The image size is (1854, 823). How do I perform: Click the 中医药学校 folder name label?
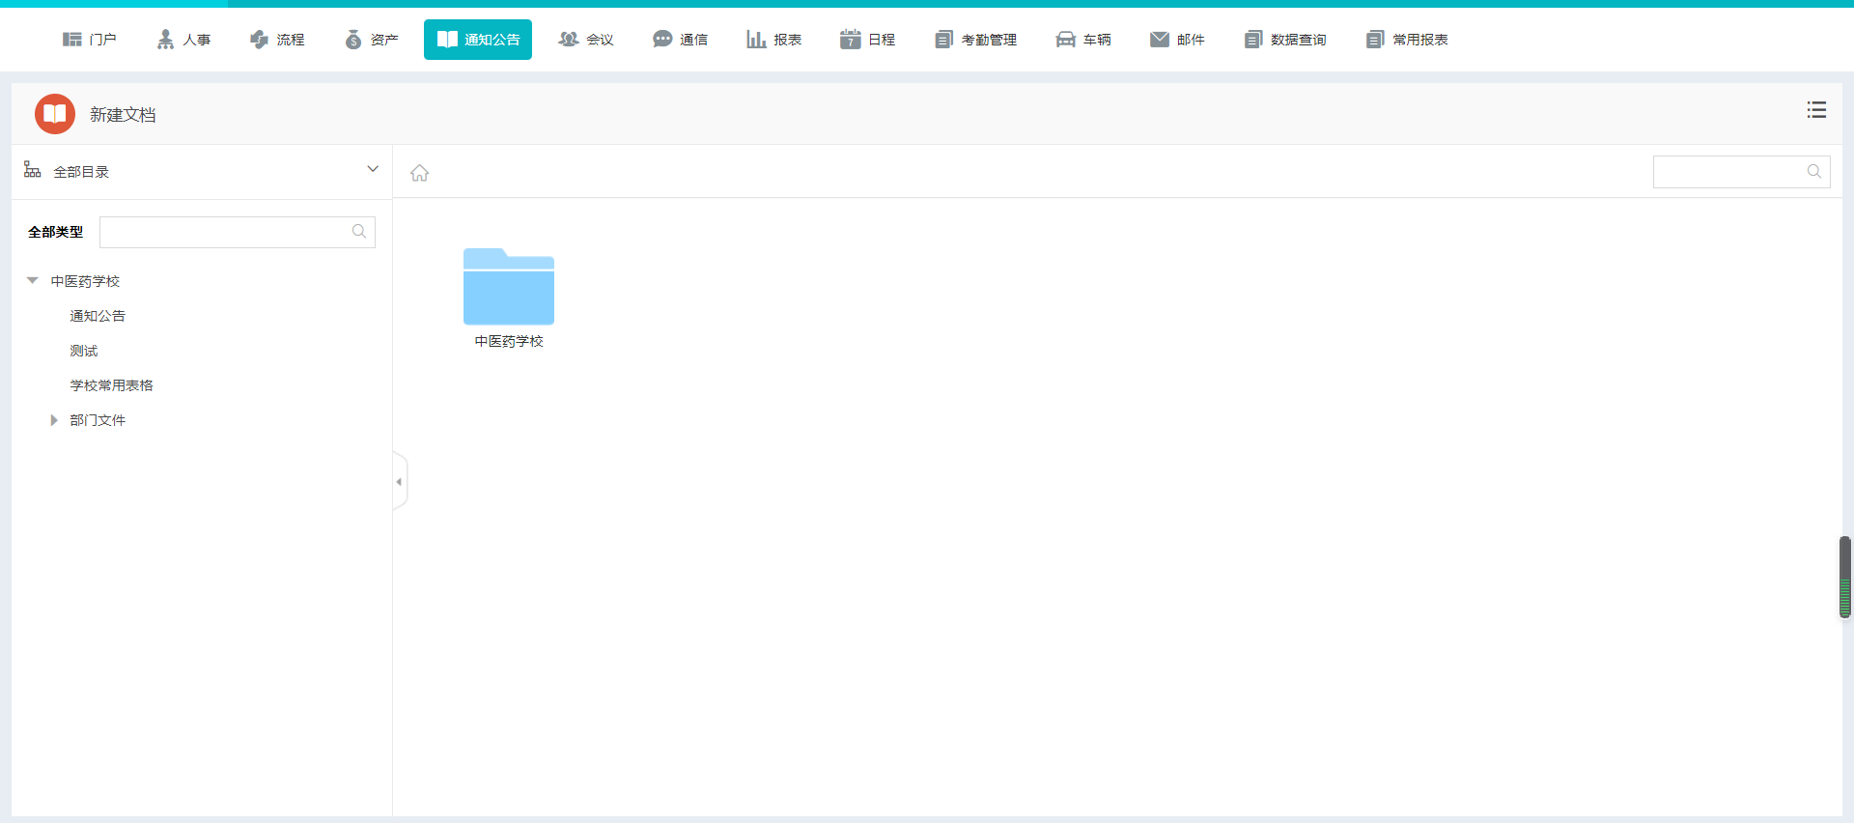(509, 341)
